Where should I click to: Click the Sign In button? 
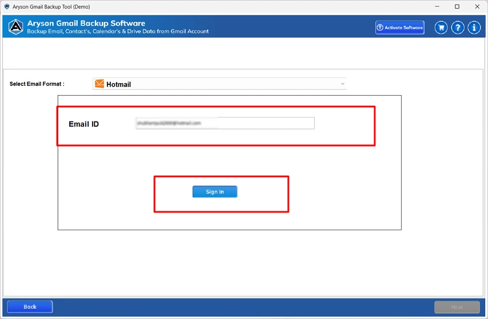tap(215, 192)
